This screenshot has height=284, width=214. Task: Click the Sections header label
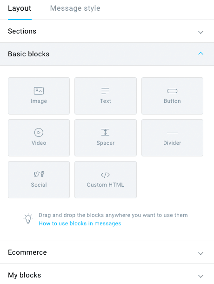(22, 31)
